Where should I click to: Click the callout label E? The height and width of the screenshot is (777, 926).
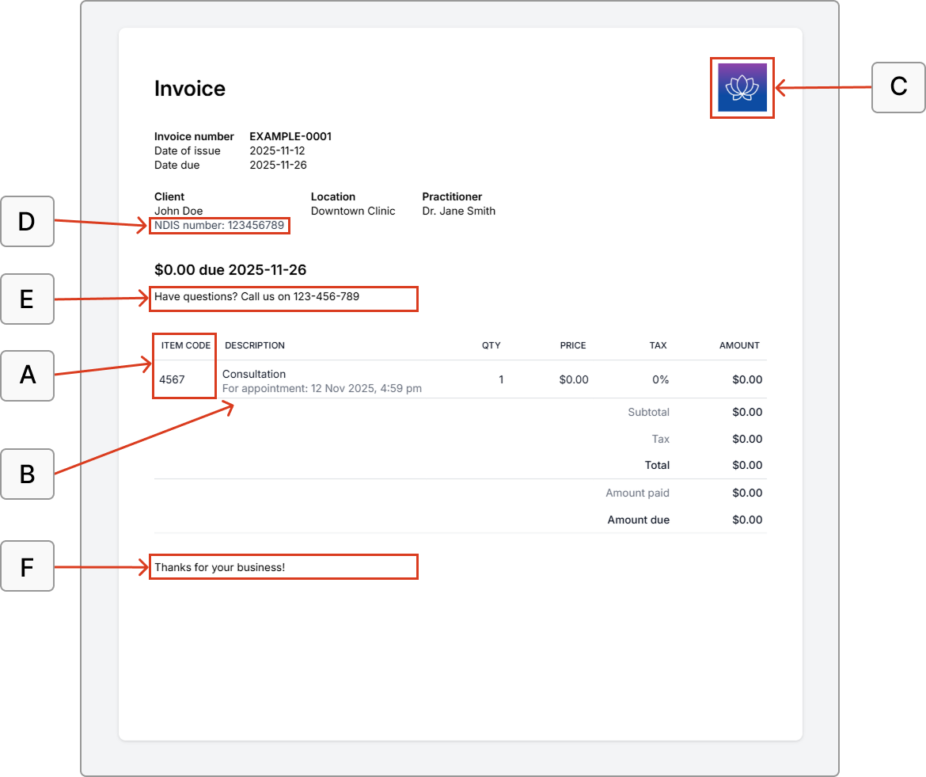tap(27, 299)
